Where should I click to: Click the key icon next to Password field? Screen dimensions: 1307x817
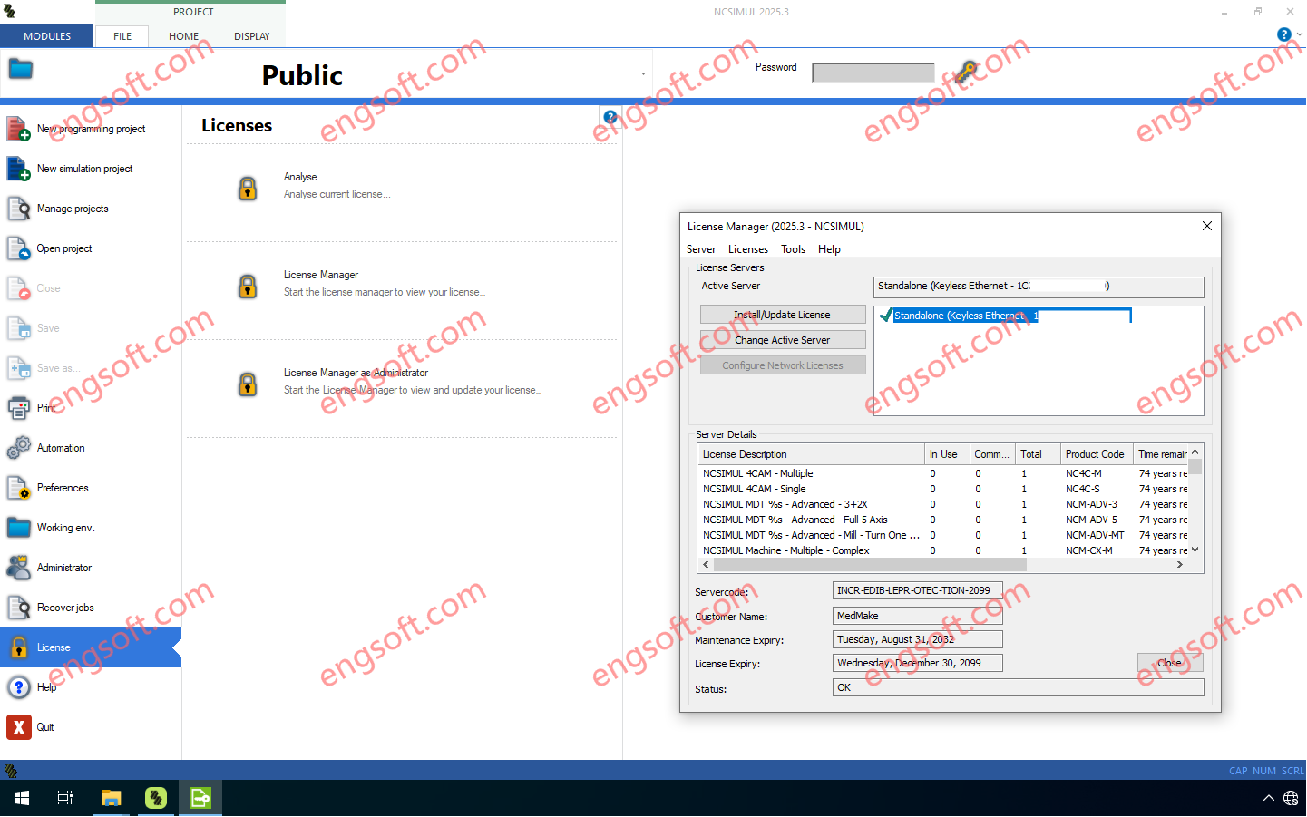click(x=965, y=72)
